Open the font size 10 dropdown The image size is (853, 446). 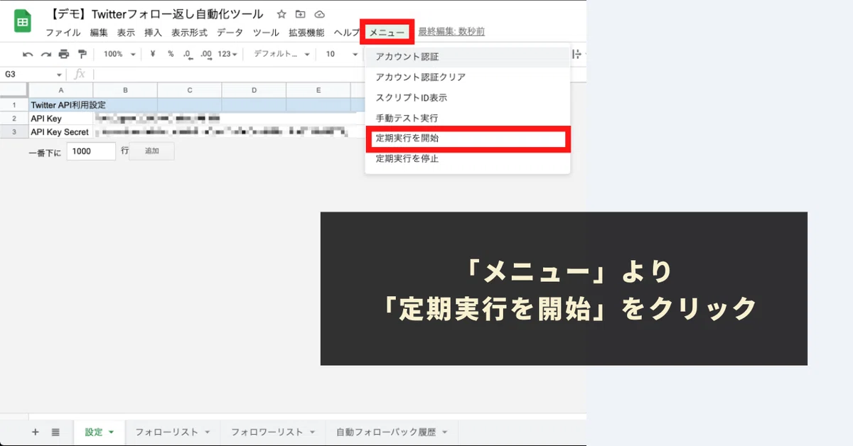tap(341, 54)
